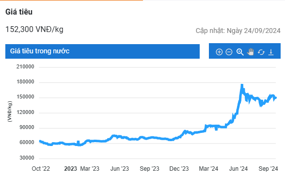Click the 150000 y-axis value
This screenshot has height=178, width=285.
(25, 97)
